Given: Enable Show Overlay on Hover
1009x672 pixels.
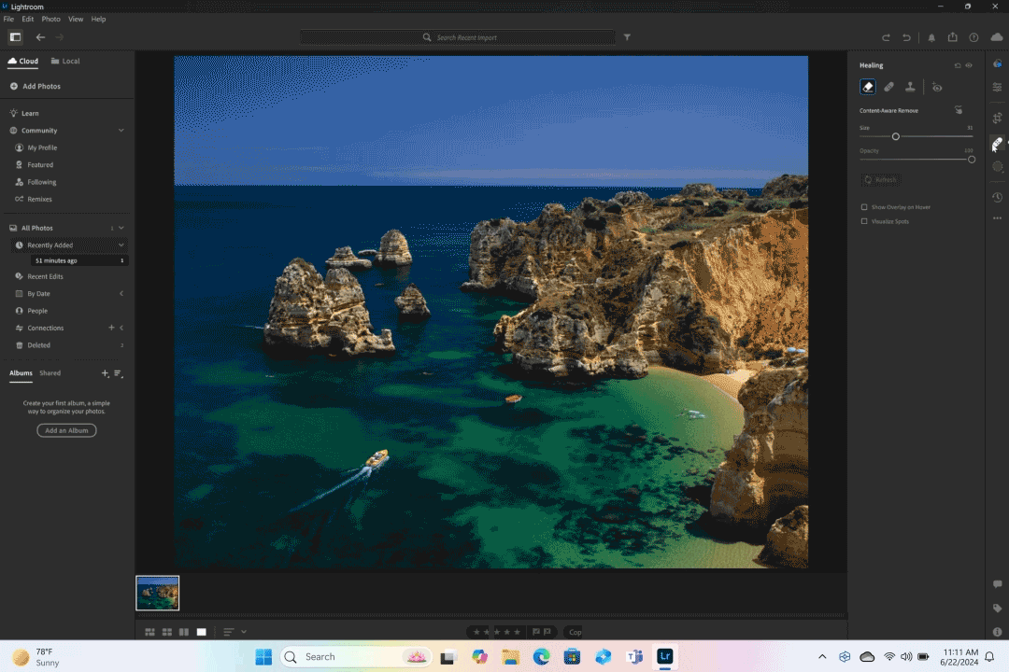Looking at the screenshot, I should 862,206.
